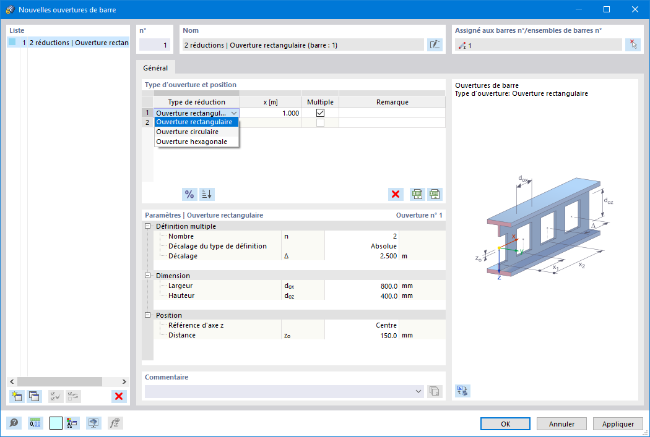The height and width of the screenshot is (437, 650).
Task: Select Ouverture hexagonale option
Action: 196,142
